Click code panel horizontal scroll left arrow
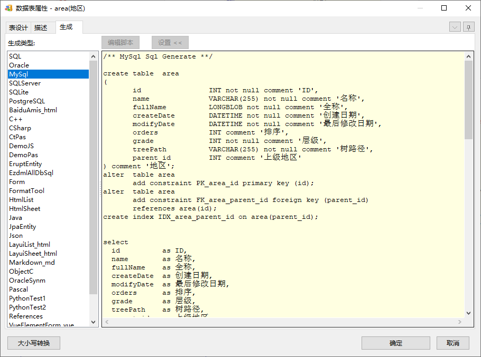Viewport: 481px width, 357px height. click(107, 322)
